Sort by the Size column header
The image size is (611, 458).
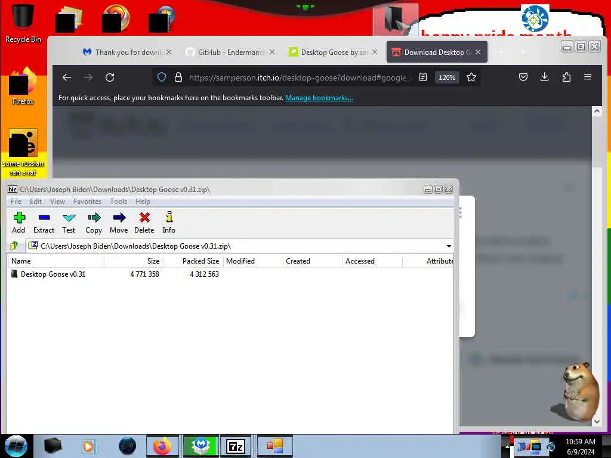pos(134,261)
